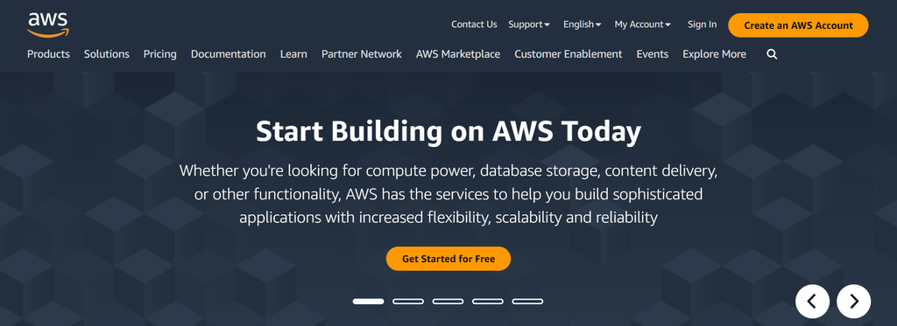Jump to the fourth carousel indicator
Image resolution: width=897 pixels, height=326 pixels.
pos(487,301)
